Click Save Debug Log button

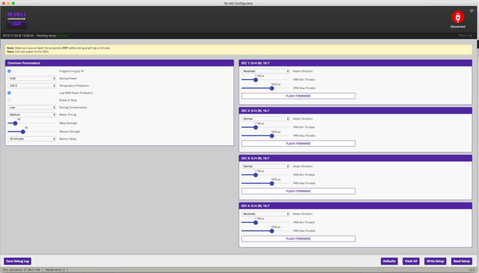click(17, 261)
